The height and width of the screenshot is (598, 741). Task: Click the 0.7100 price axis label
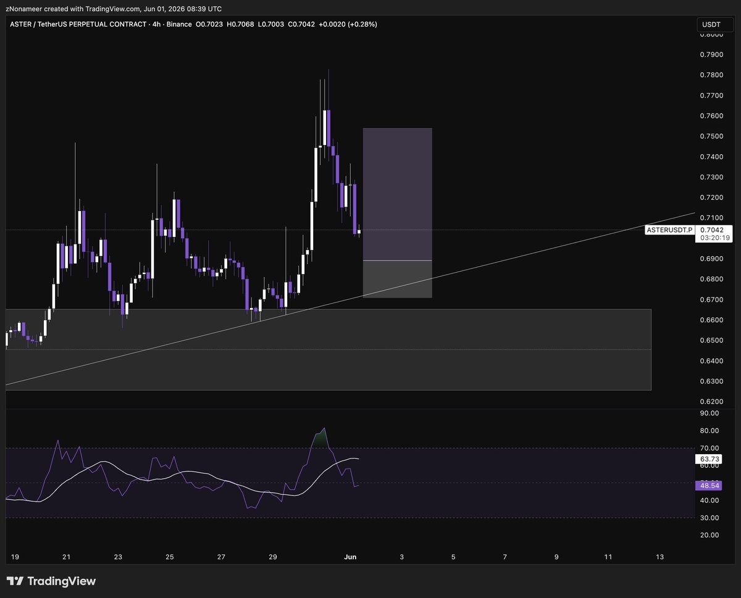click(711, 218)
